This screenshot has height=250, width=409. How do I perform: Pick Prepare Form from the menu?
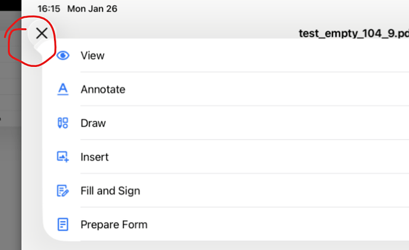[x=114, y=225]
